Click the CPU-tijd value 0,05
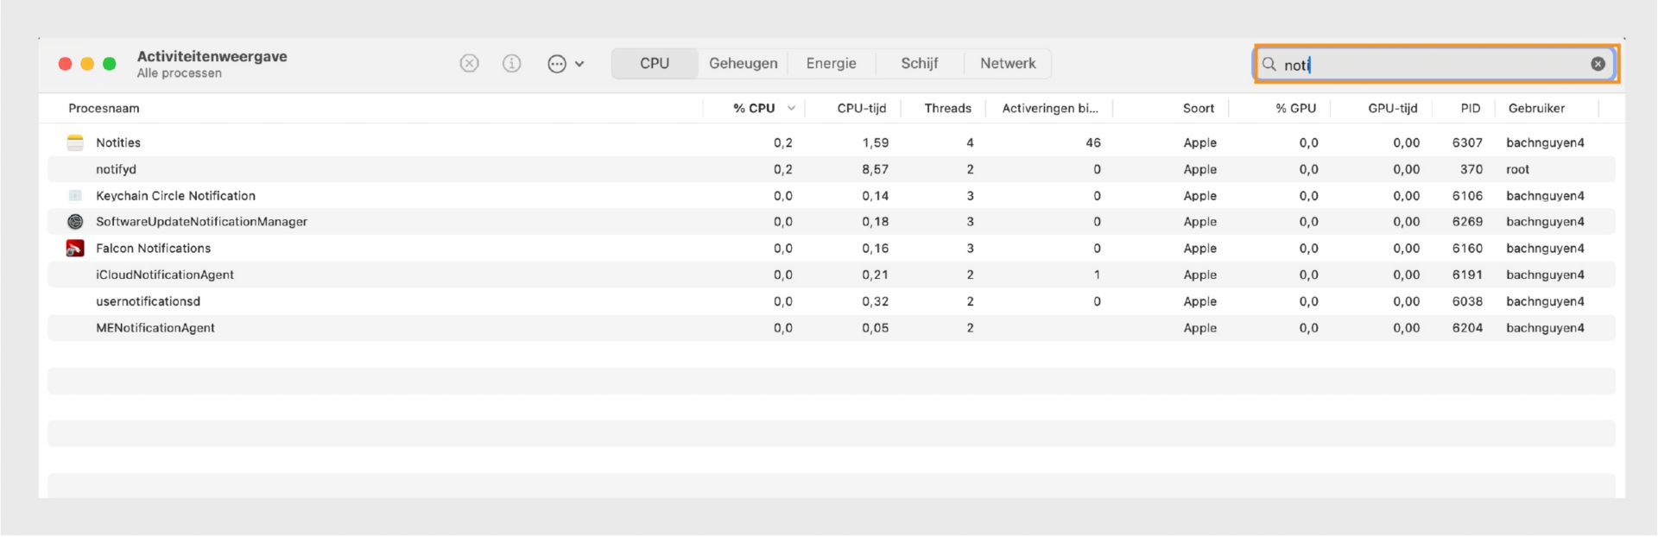 [x=875, y=328]
